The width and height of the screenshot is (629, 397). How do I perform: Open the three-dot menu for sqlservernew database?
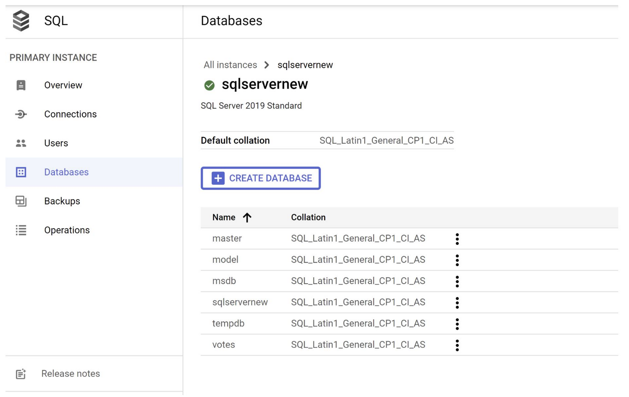(x=457, y=303)
